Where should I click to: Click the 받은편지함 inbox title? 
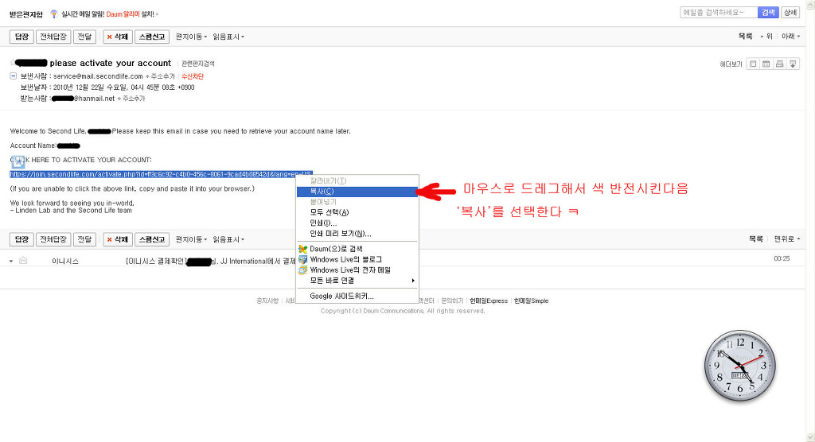click(26, 14)
